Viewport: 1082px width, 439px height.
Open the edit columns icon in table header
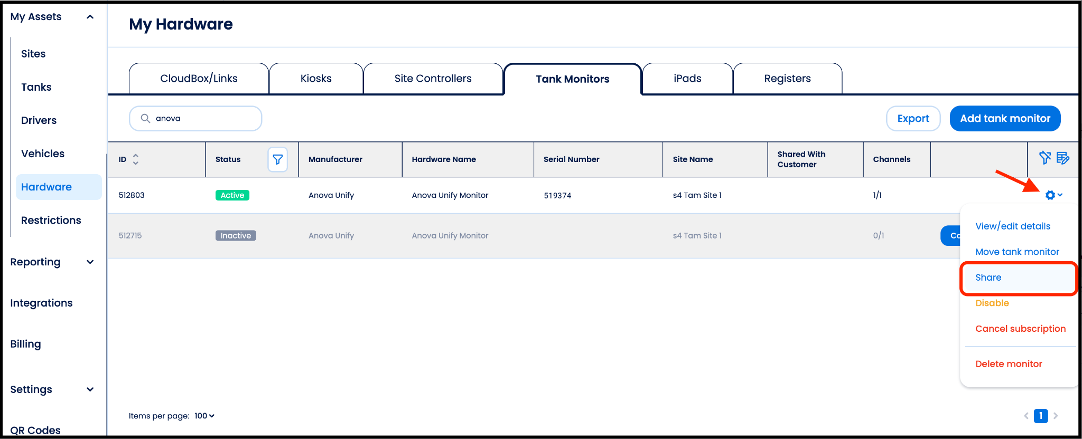pyautogui.click(x=1062, y=158)
